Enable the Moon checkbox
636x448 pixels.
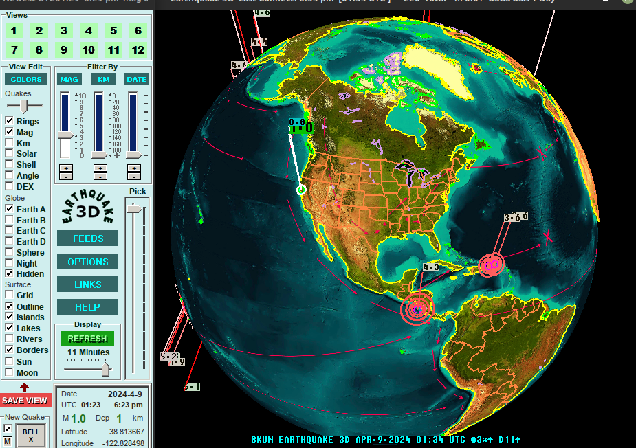pos(9,372)
